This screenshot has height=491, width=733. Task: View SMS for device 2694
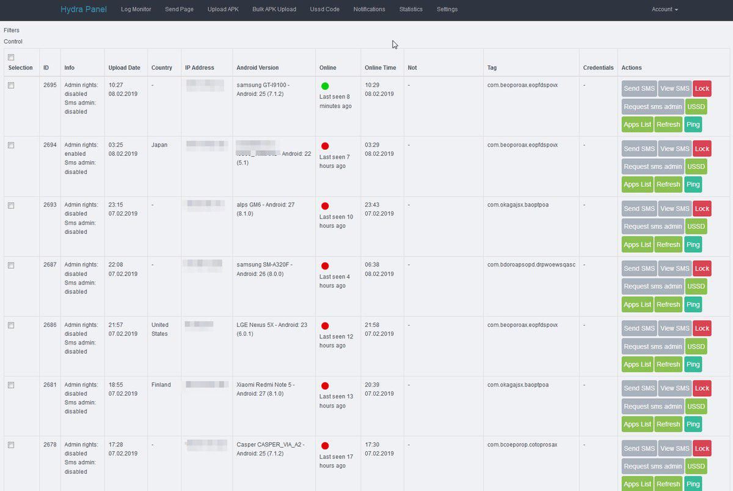click(x=675, y=148)
